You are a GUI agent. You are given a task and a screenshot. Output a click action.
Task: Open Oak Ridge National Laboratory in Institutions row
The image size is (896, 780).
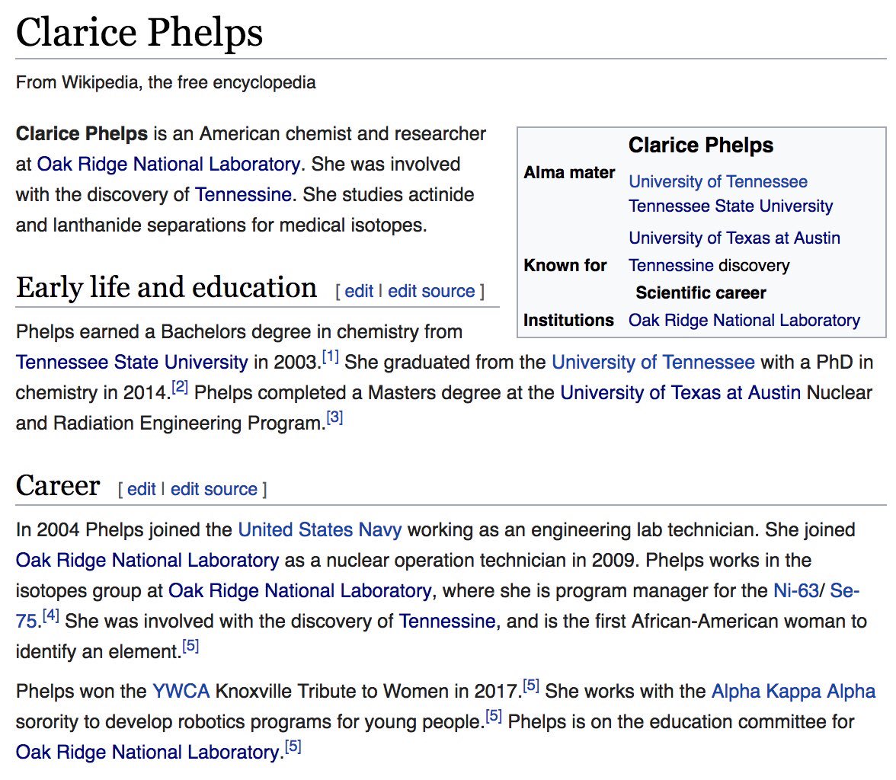(x=744, y=320)
